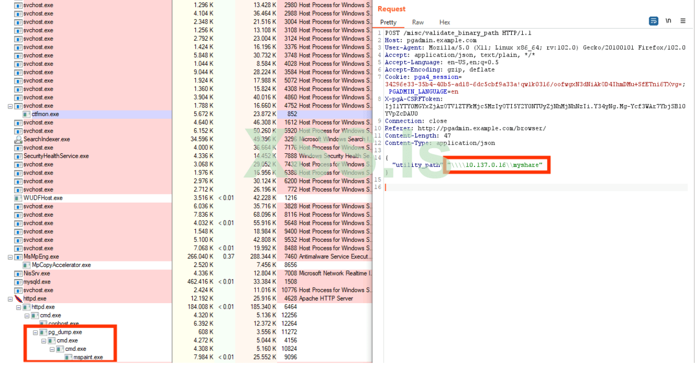
Task: Click the 'Connection: close' header line
Action: click(x=416, y=121)
